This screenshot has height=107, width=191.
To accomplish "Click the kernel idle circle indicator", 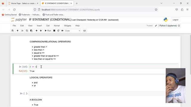I will [179, 26].
